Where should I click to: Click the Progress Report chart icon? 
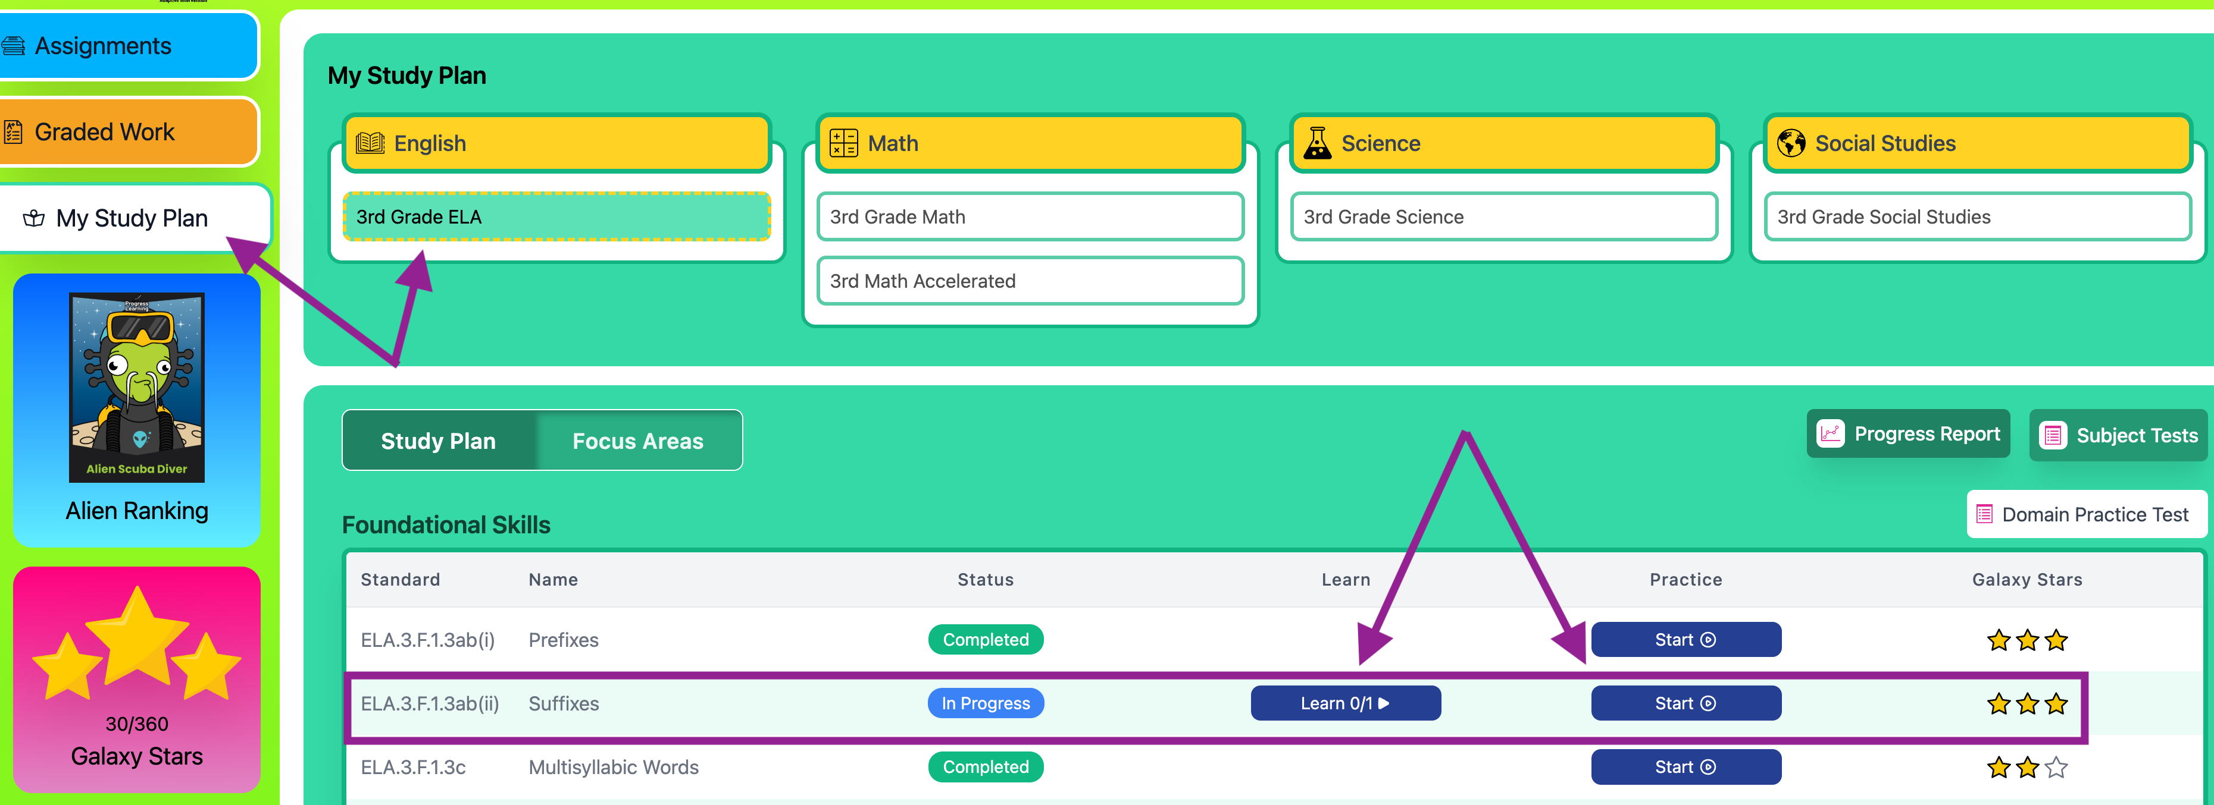tap(1830, 434)
